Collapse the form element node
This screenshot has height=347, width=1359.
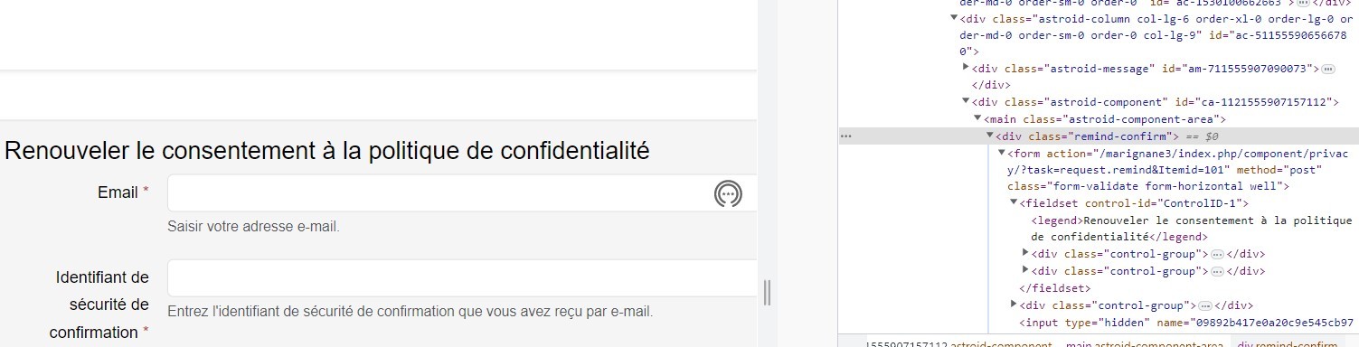[1001, 153]
